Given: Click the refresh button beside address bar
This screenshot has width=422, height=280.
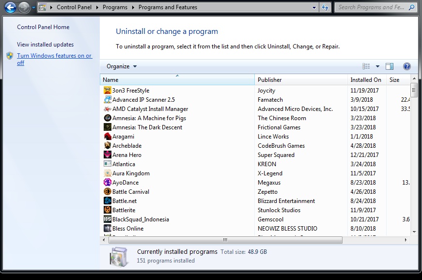Looking at the screenshot, I should pos(325,7).
